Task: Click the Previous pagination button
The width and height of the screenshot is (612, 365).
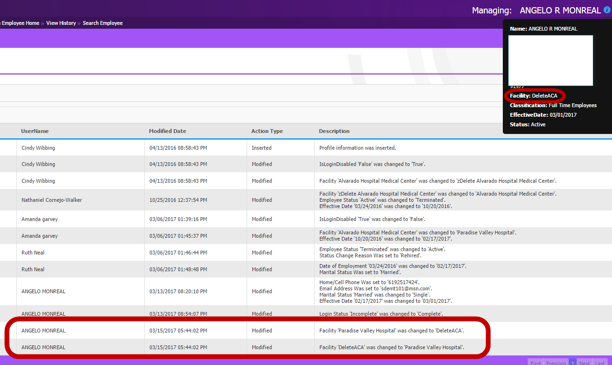Action: pyautogui.click(x=556, y=363)
